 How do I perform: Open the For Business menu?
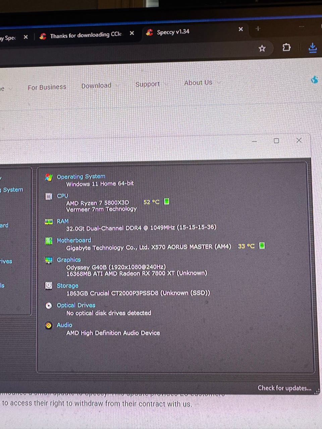(47, 87)
